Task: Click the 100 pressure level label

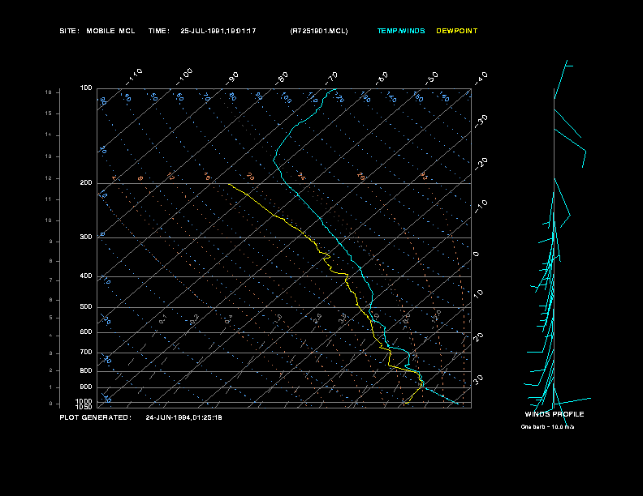Action: 86,88
